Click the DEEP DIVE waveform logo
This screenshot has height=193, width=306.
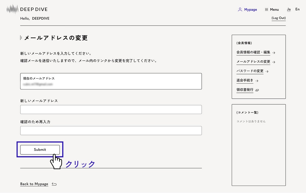12,9
